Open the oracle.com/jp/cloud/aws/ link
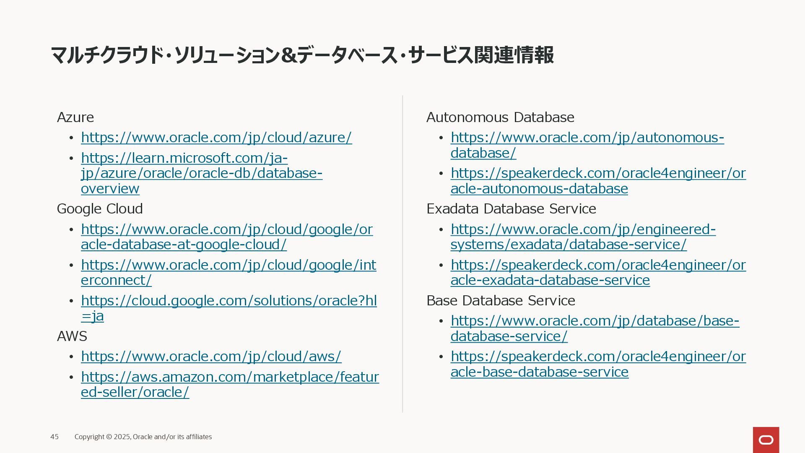 211,357
